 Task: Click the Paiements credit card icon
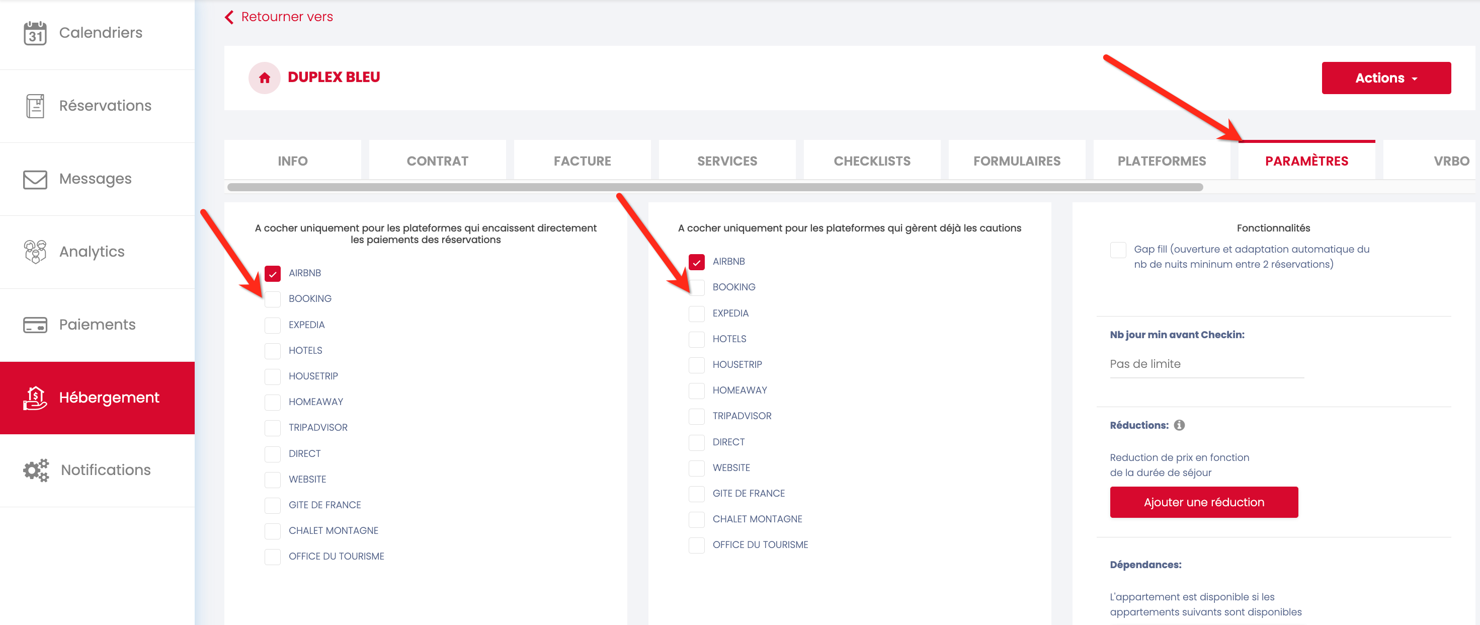[x=35, y=325]
